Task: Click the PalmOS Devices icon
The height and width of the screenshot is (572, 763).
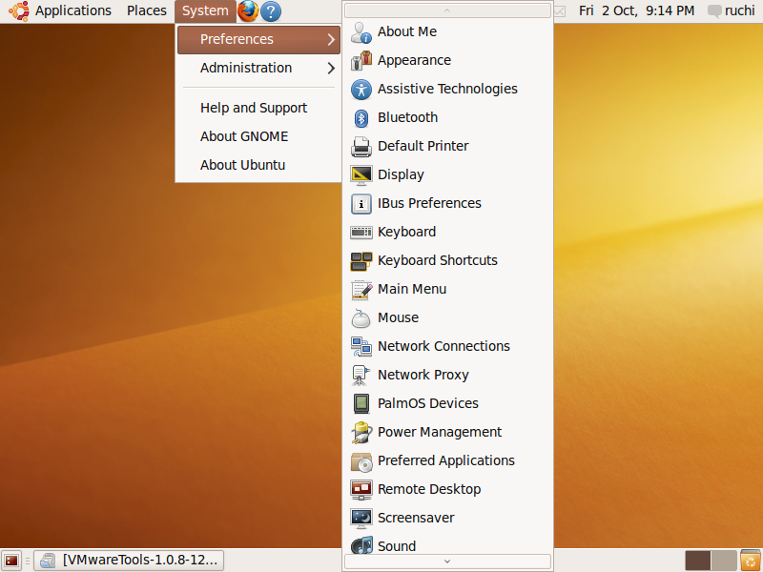Action: (x=361, y=403)
